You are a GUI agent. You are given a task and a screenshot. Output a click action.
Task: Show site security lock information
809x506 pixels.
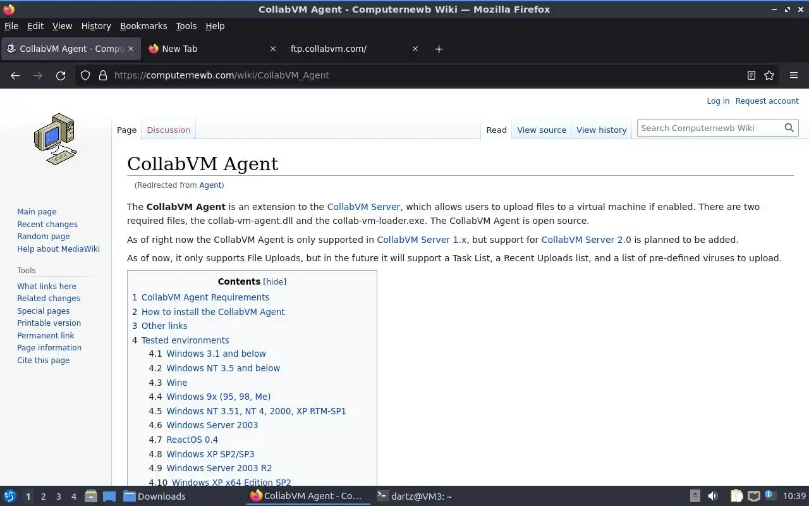click(x=103, y=75)
